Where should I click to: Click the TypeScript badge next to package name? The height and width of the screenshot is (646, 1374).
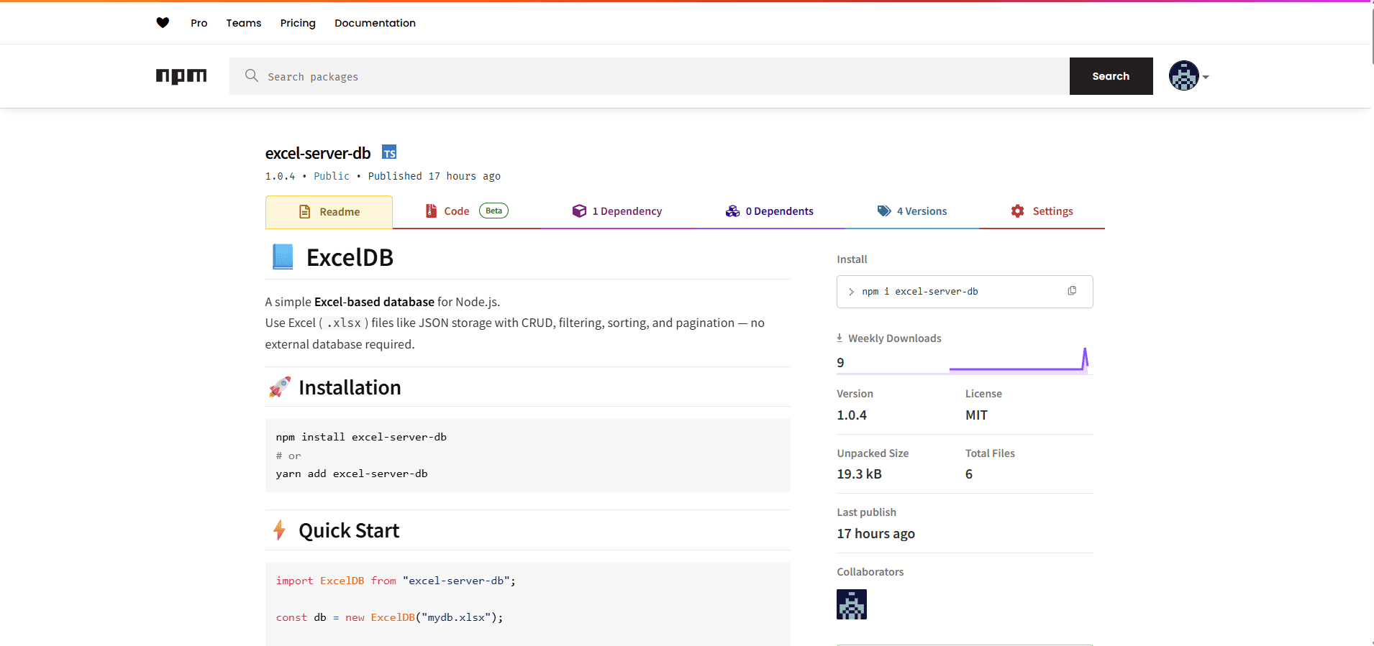pyautogui.click(x=389, y=153)
